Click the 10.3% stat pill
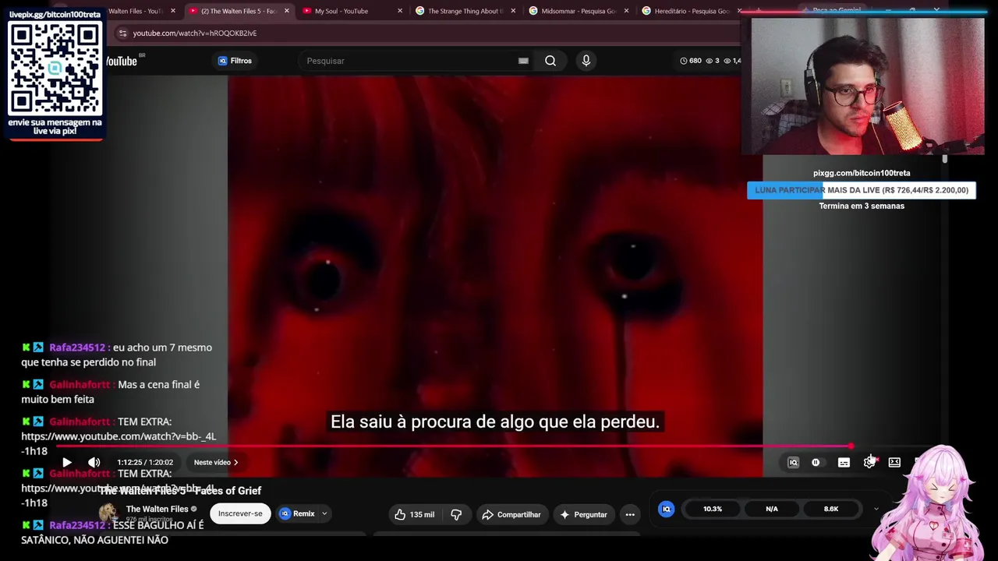The height and width of the screenshot is (561, 998). point(713,509)
